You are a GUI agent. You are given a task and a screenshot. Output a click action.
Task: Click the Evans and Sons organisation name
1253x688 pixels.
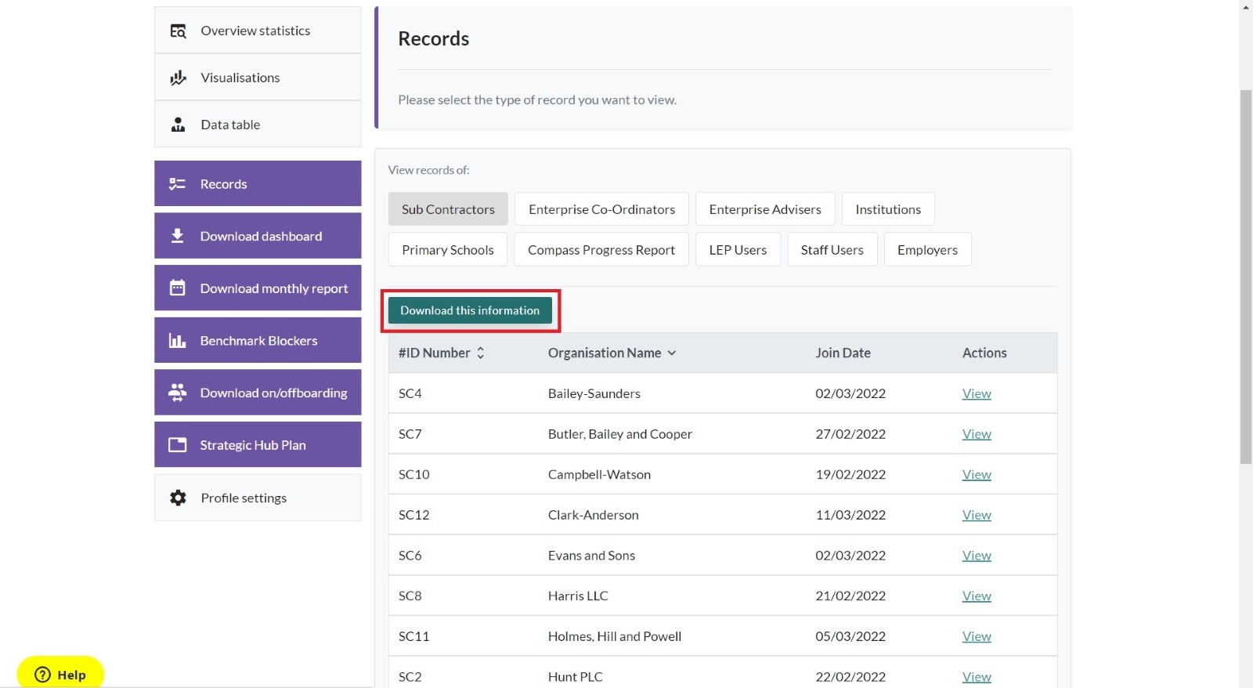pos(591,556)
